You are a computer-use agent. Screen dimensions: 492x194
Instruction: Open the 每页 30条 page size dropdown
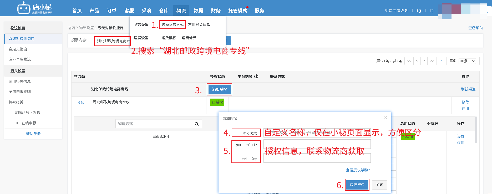[467, 61]
